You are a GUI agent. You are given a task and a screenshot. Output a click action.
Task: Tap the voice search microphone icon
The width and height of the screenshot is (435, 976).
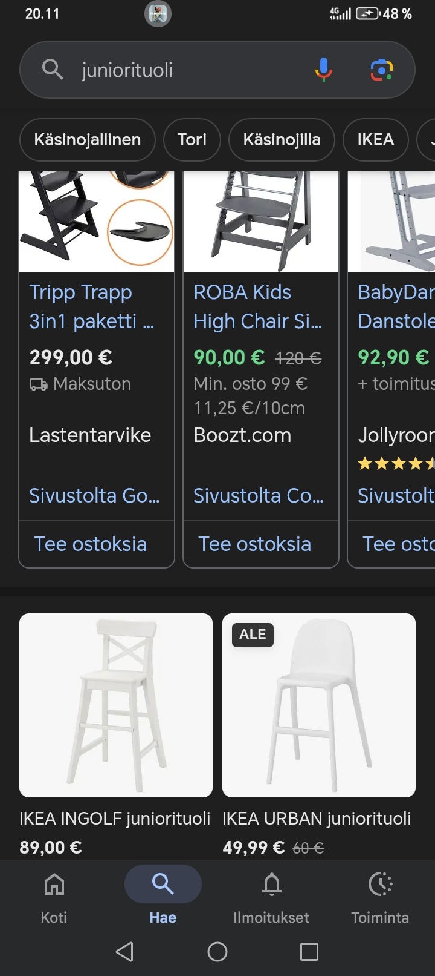click(x=323, y=70)
